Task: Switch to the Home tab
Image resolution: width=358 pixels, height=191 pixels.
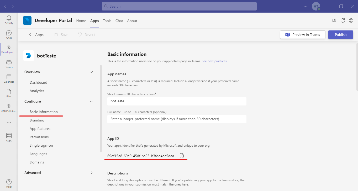Action: [x=81, y=21]
